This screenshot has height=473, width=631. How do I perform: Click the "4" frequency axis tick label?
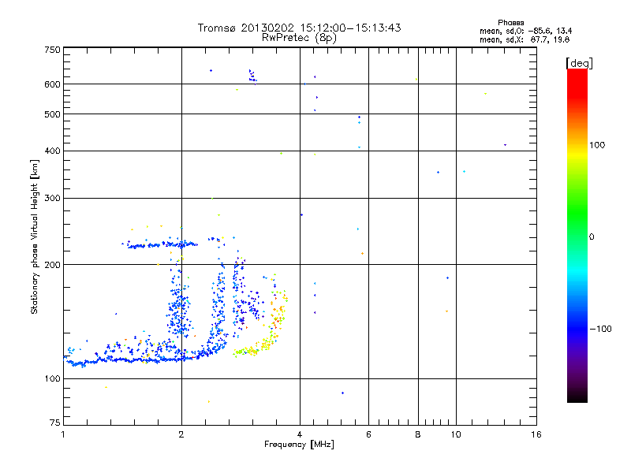[x=300, y=434]
